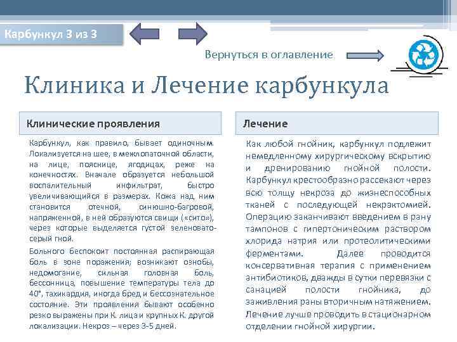
Task: Go back with the left arrow
Action: click(x=144, y=34)
